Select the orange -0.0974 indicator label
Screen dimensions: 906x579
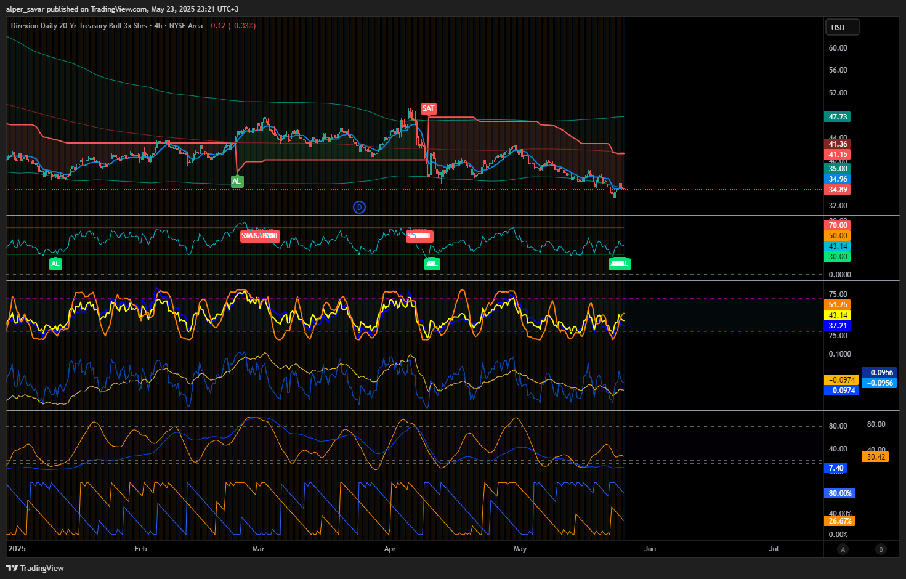841,380
